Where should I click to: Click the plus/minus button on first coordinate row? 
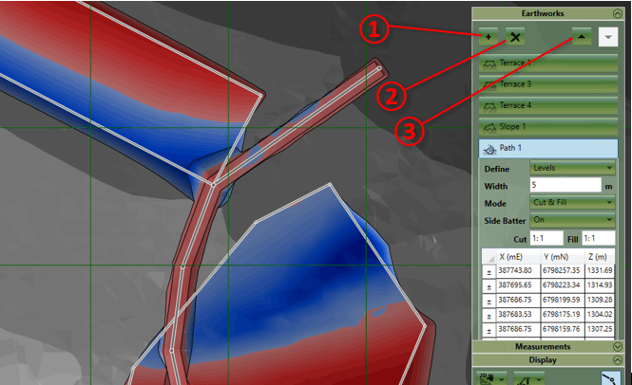point(488,270)
